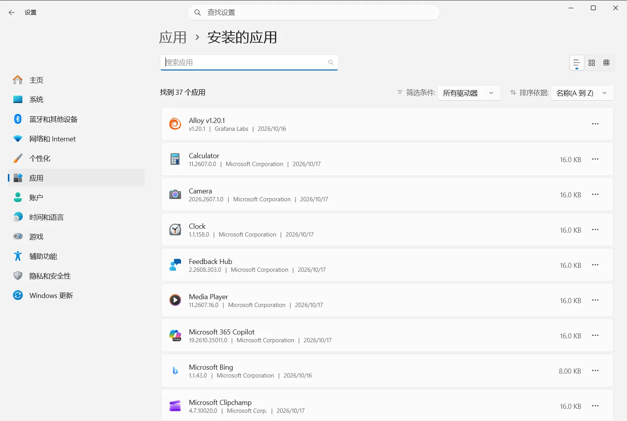Viewport: 627px width, 421px height.
Task: Open 主页 in the sidebar
Action: (x=76, y=80)
